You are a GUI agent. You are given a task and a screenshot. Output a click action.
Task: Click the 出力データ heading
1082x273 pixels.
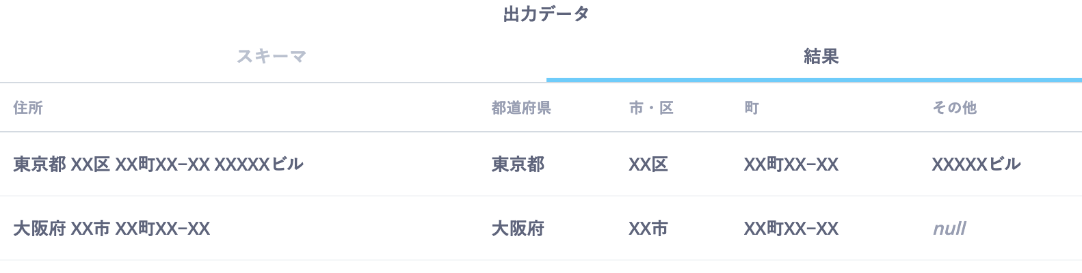(546, 14)
